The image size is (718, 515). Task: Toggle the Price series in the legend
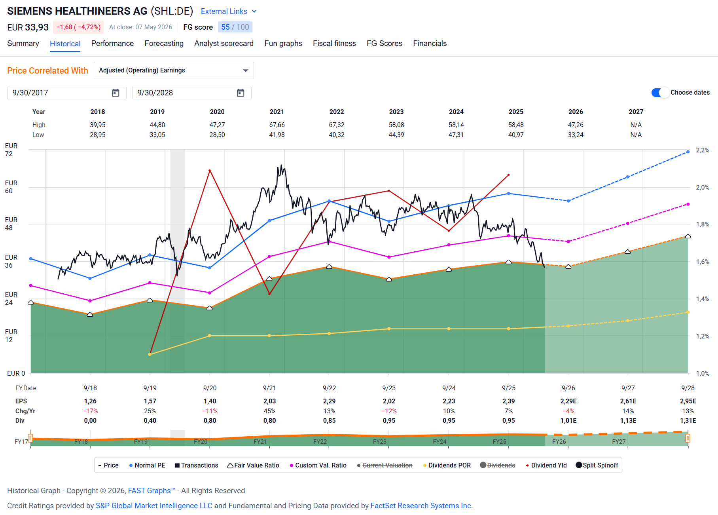coord(108,465)
